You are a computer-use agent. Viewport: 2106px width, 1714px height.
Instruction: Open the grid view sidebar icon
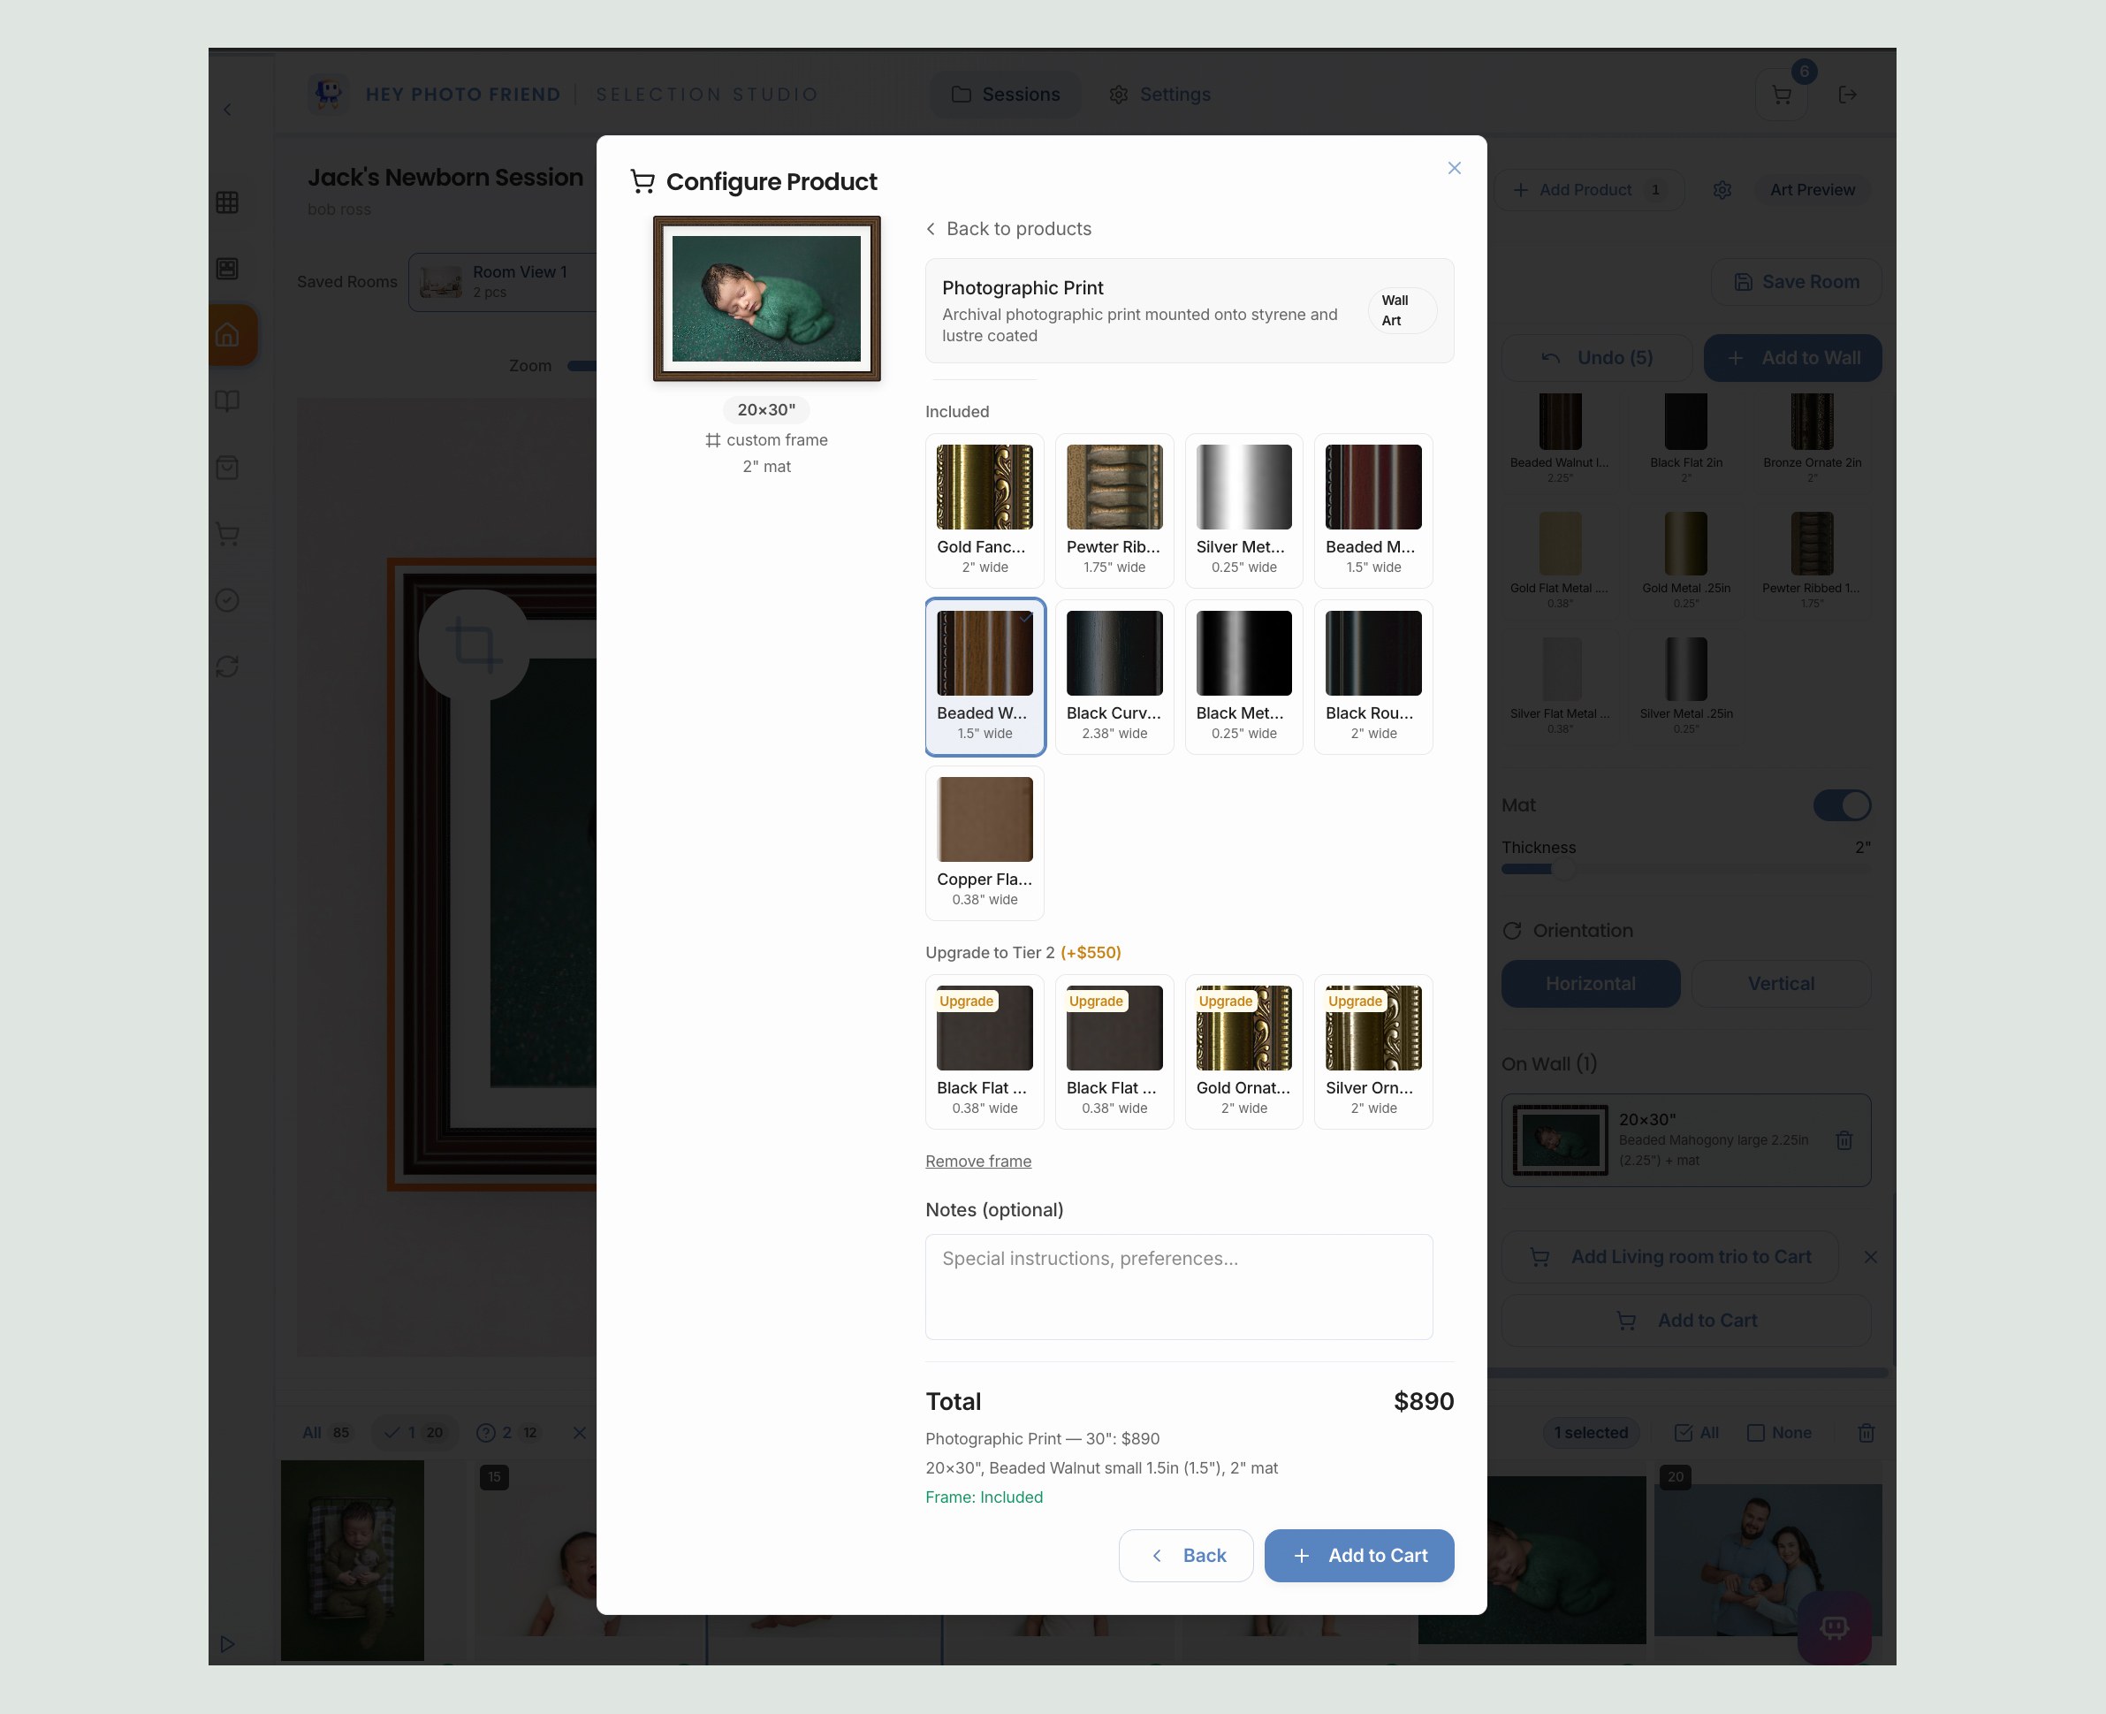click(227, 202)
